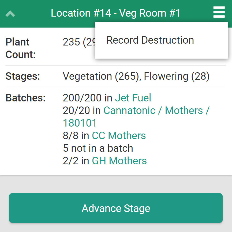Go to the GH Mothers batch
Screen dimensions: 232x232
(119, 161)
